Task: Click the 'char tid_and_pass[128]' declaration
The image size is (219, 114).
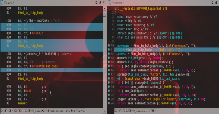Action: point(150,37)
